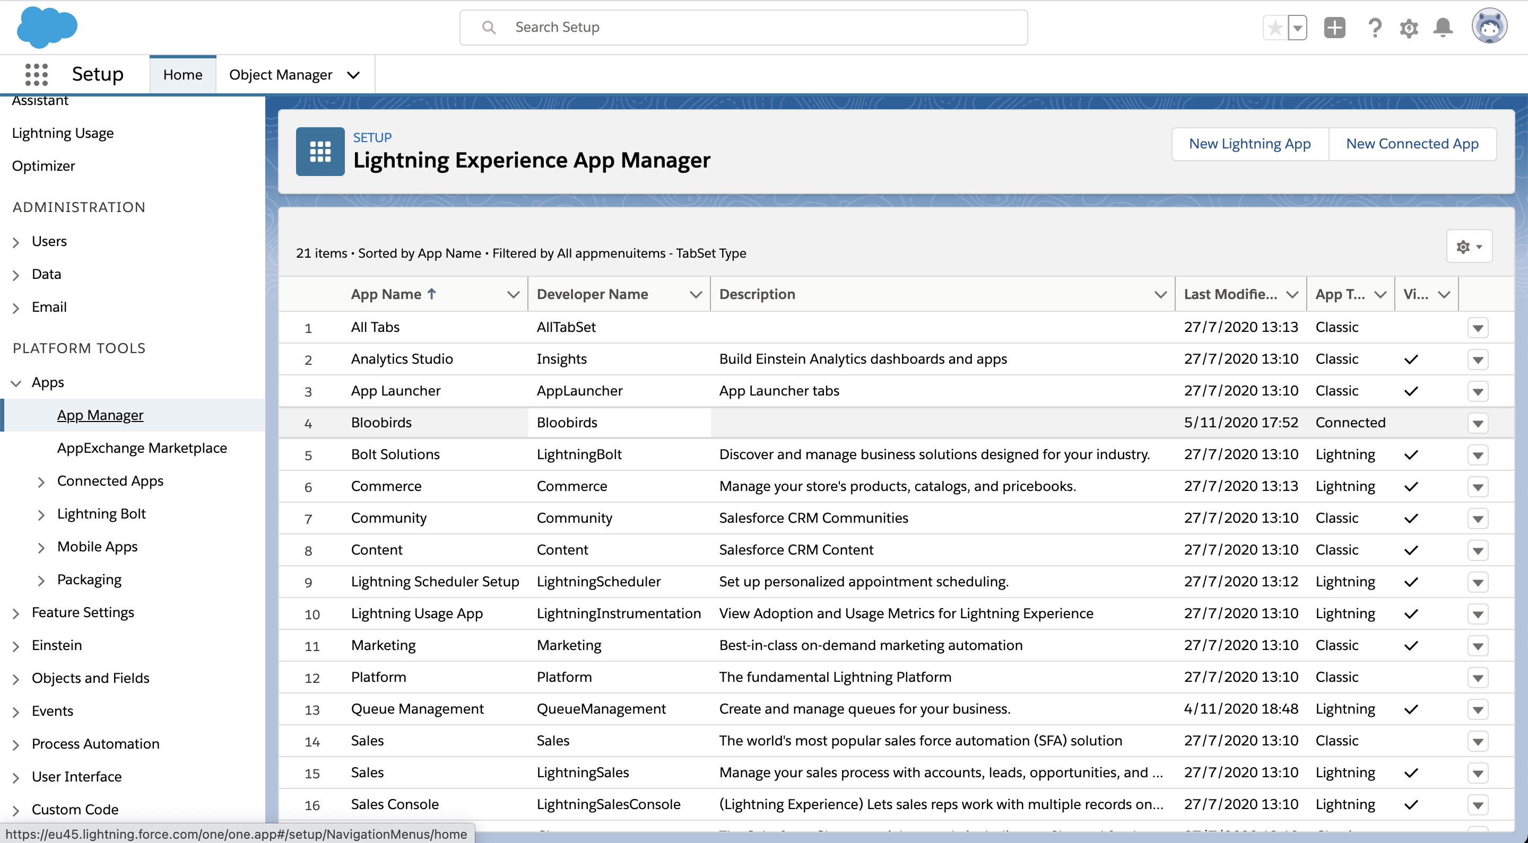Open Object Manager tab dropdown

[353, 75]
